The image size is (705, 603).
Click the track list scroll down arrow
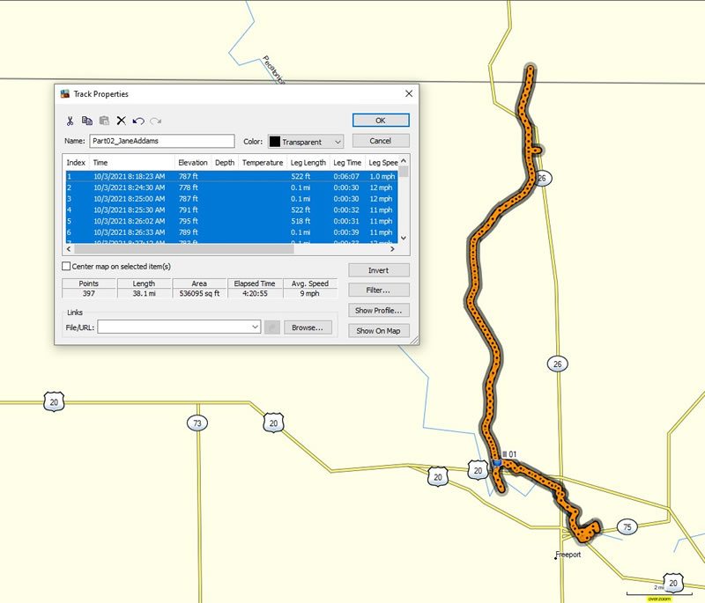(x=404, y=238)
